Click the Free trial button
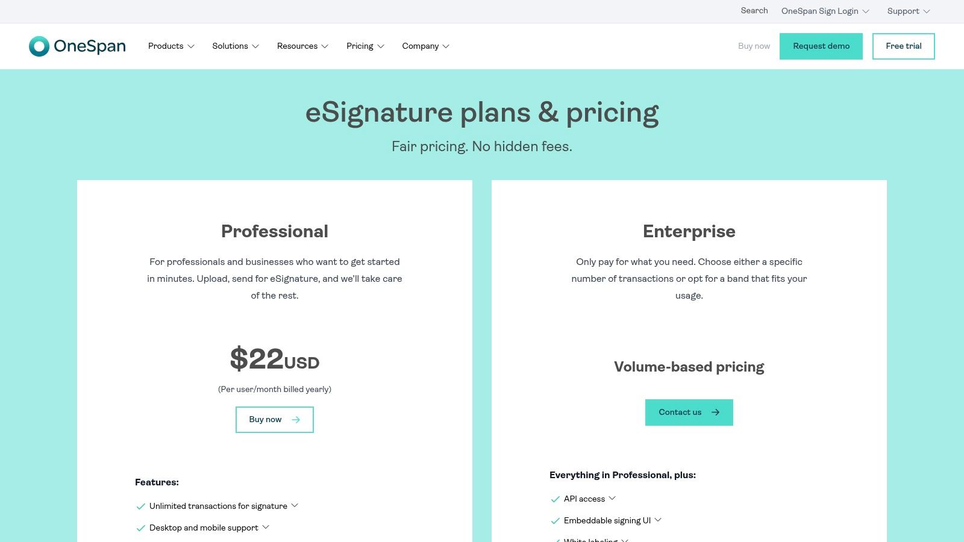964x542 pixels. tap(904, 46)
